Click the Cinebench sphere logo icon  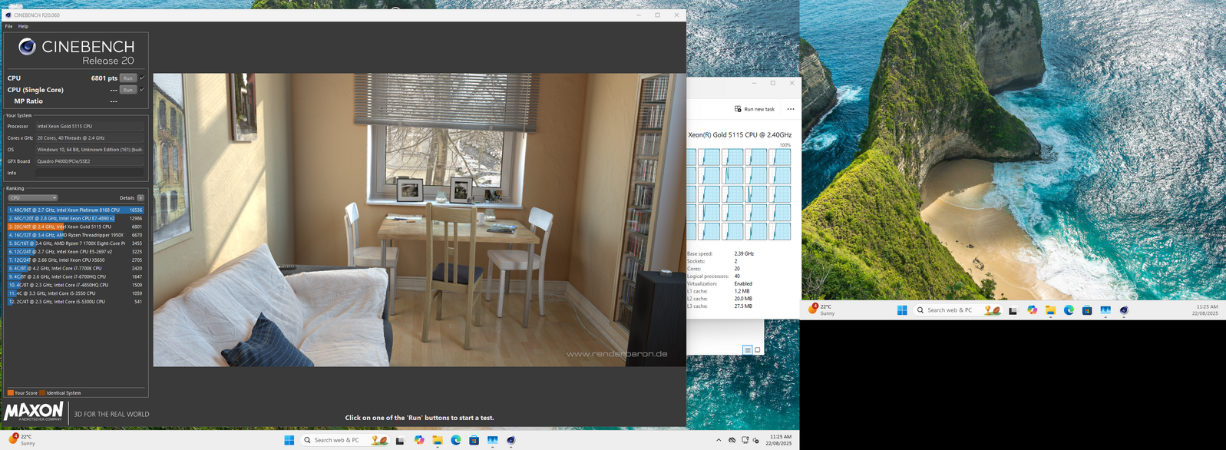pyautogui.click(x=27, y=47)
